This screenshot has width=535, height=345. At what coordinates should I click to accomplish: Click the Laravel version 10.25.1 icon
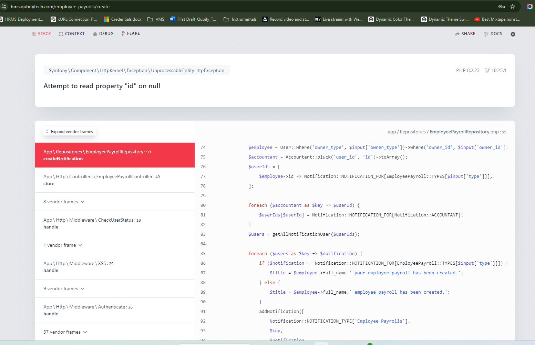[487, 70]
